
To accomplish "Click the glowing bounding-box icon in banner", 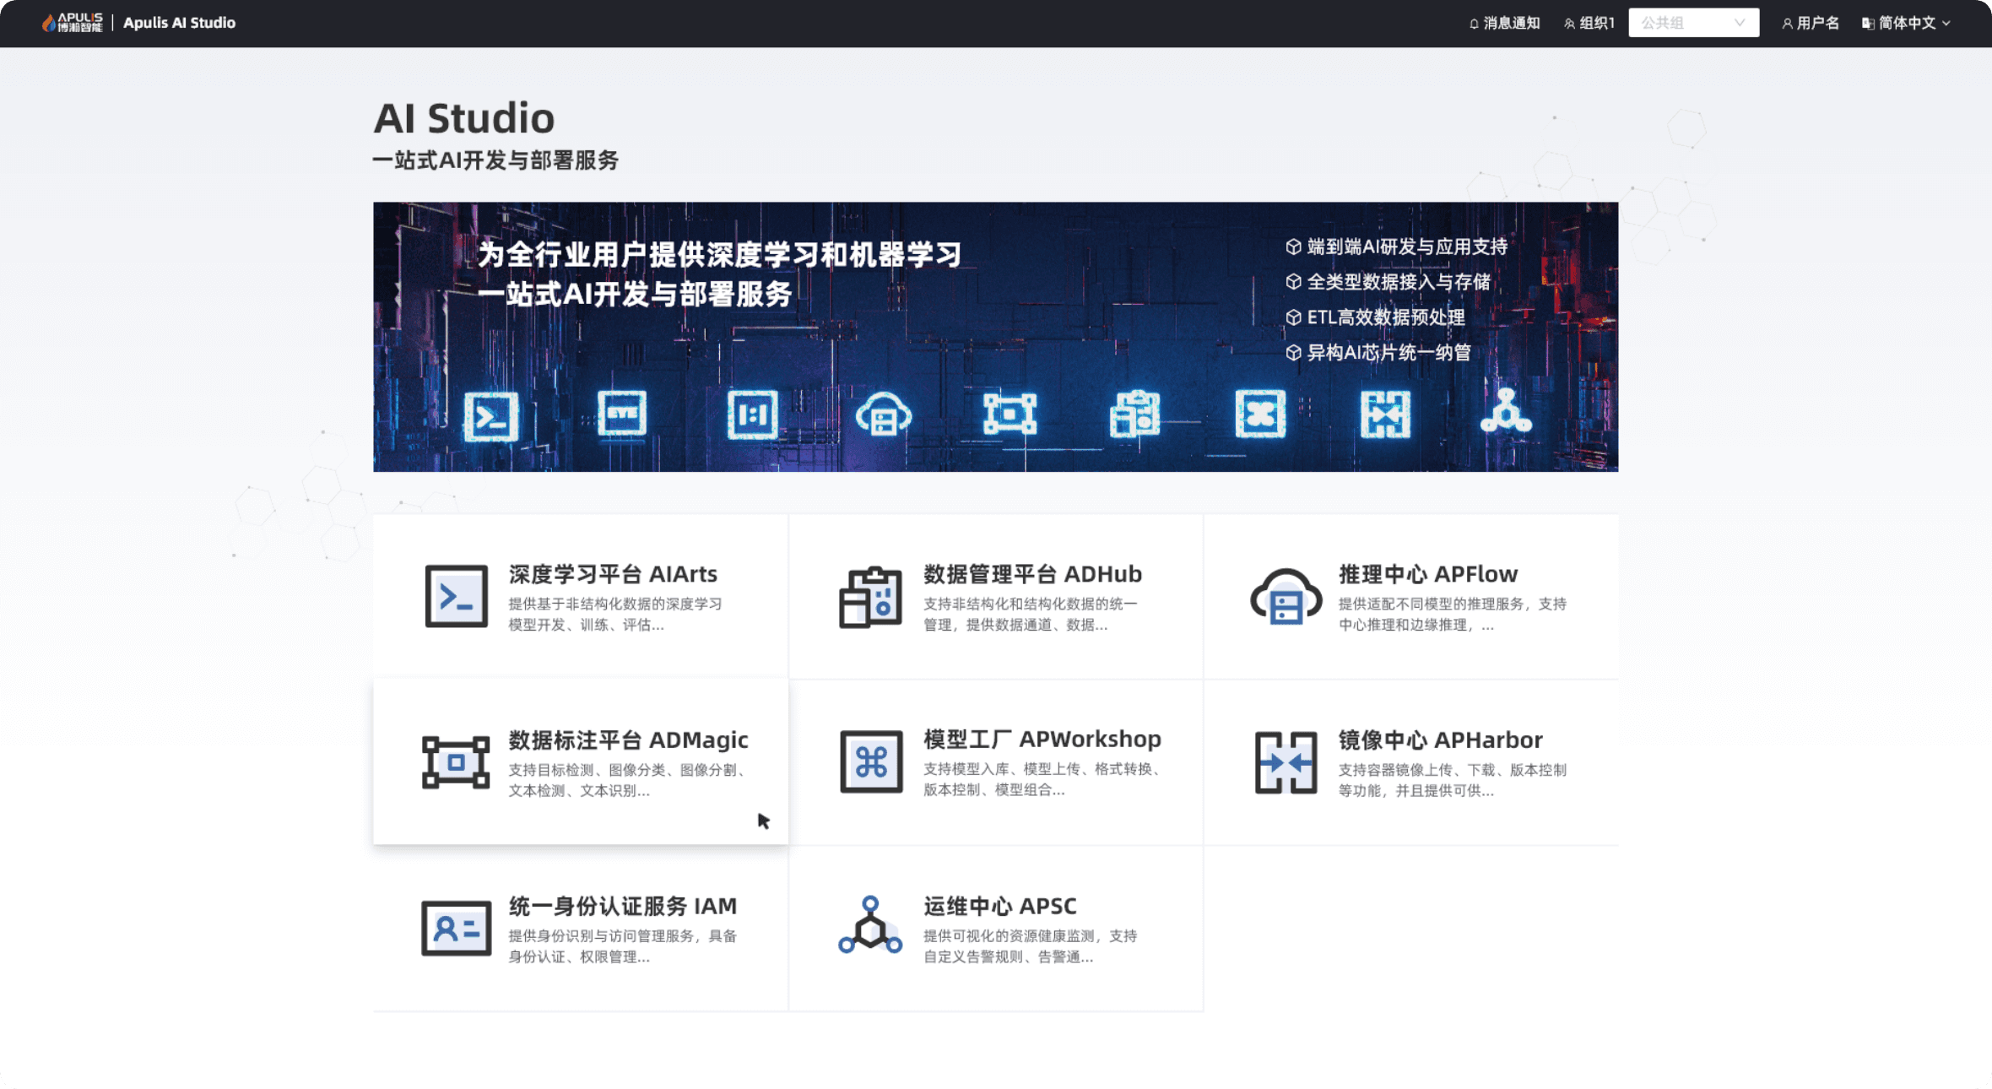I will coord(1010,414).
